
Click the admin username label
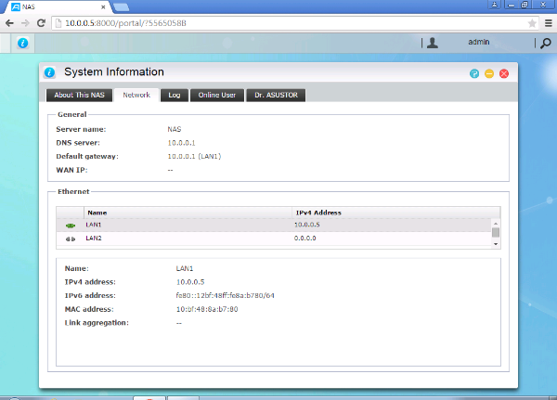[478, 42]
